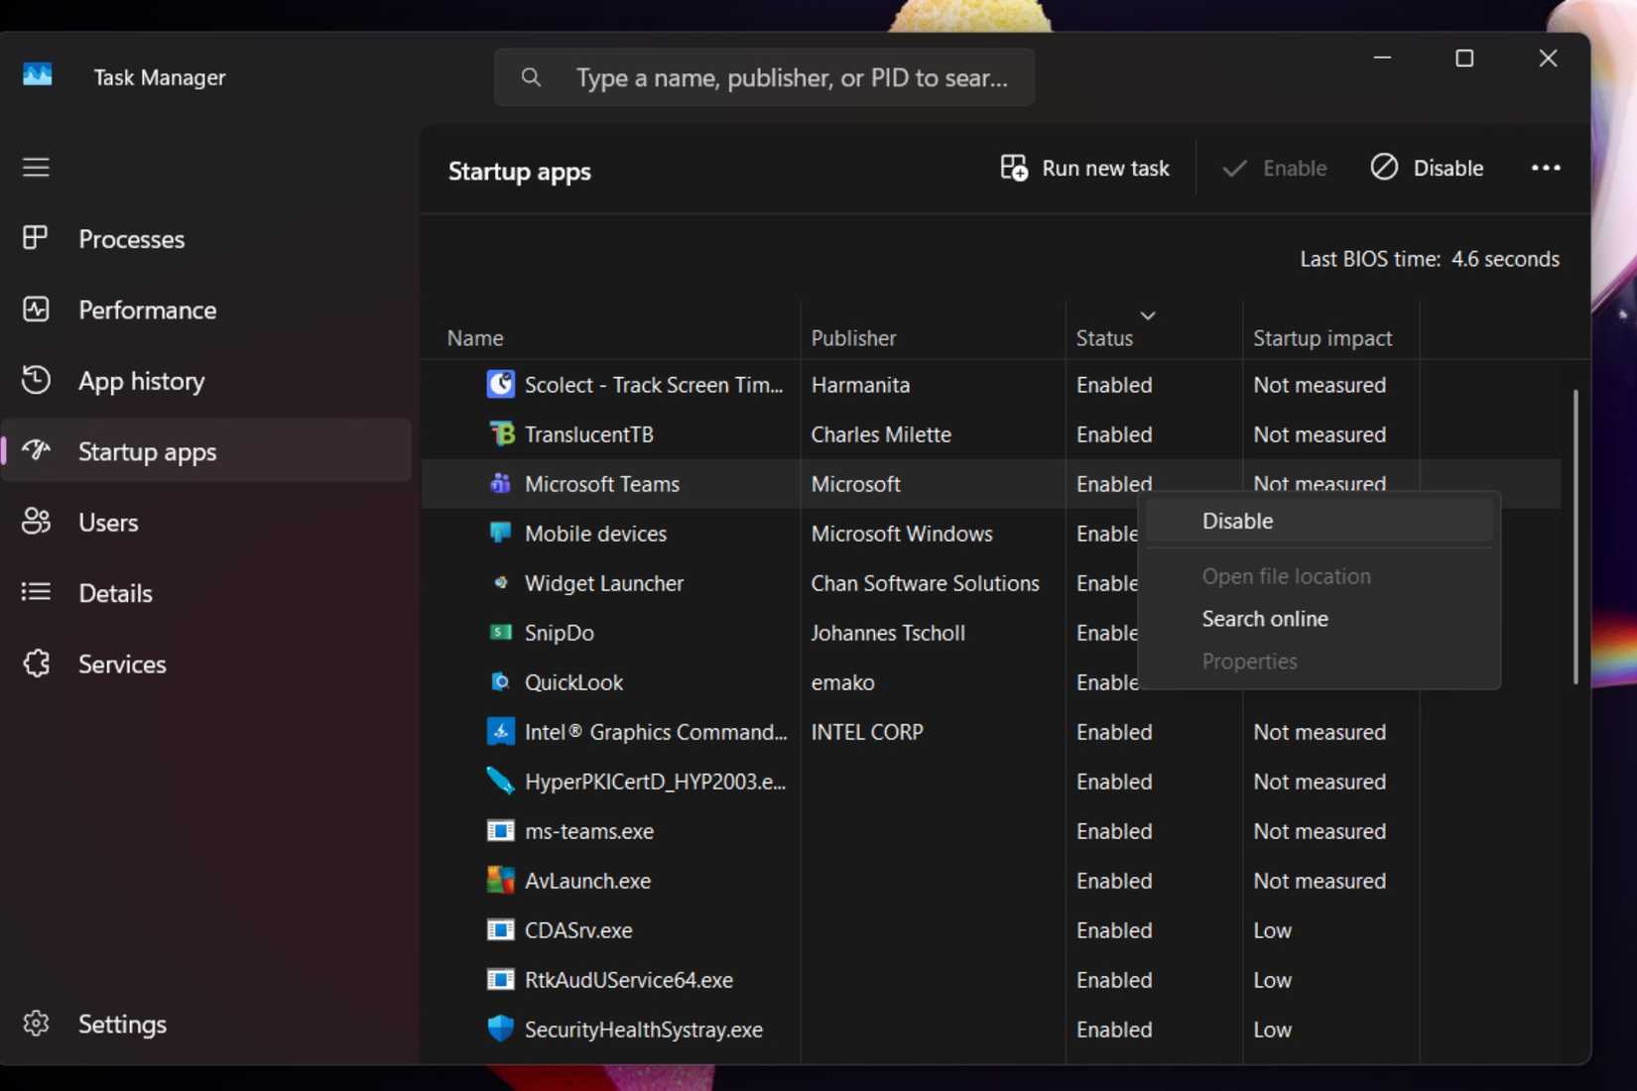Click the Run new task button

coord(1084,168)
